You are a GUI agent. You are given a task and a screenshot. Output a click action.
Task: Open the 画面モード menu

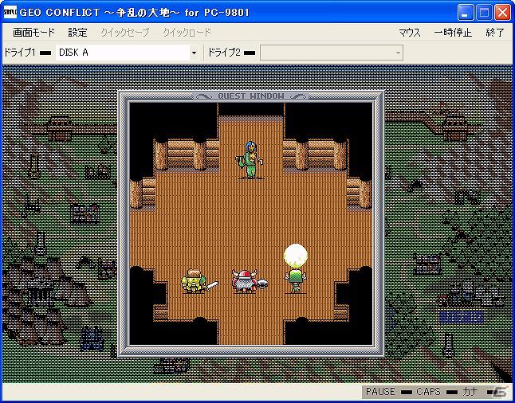click(x=33, y=33)
